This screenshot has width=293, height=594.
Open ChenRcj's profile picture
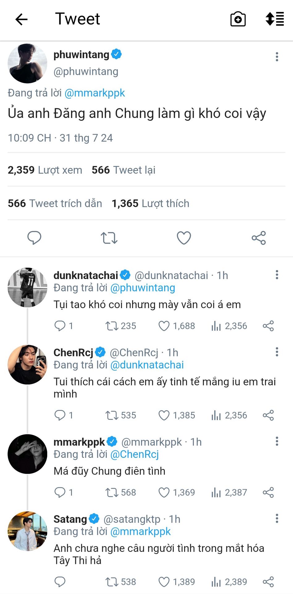point(27,364)
